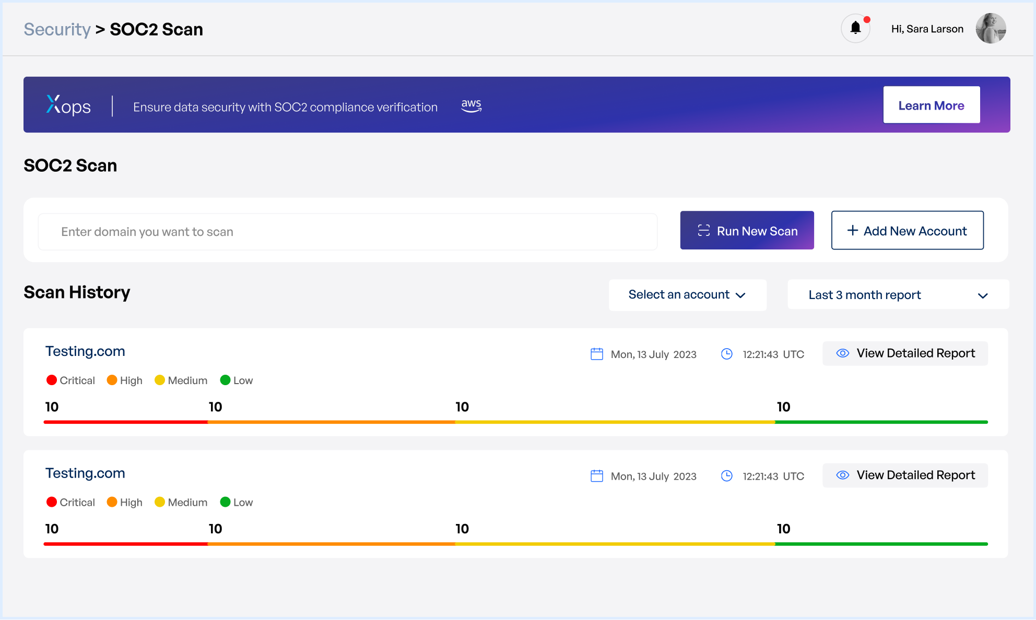1036x620 pixels.
Task: Click calendar icon in second scan entry
Action: coord(596,476)
